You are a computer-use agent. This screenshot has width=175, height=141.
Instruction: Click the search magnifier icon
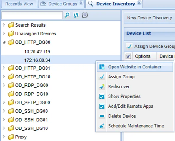tap(67, 15)
